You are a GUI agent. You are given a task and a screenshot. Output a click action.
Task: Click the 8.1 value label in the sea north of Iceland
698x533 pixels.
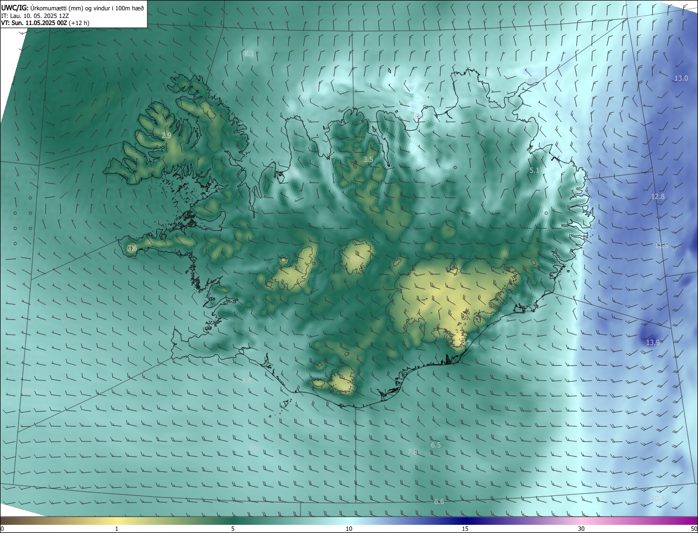(x=249, y=53)
